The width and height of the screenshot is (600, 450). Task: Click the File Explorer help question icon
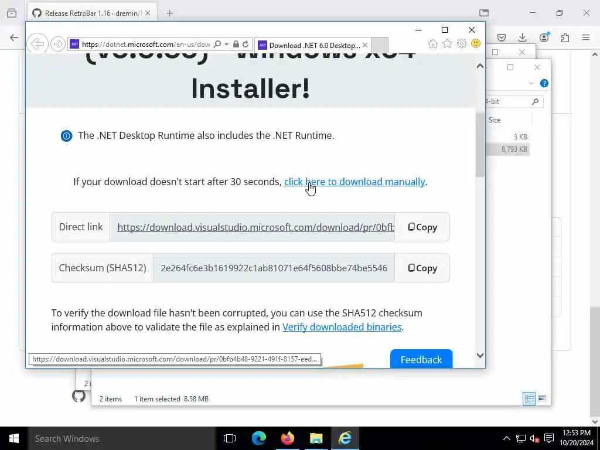pos(544,83)
